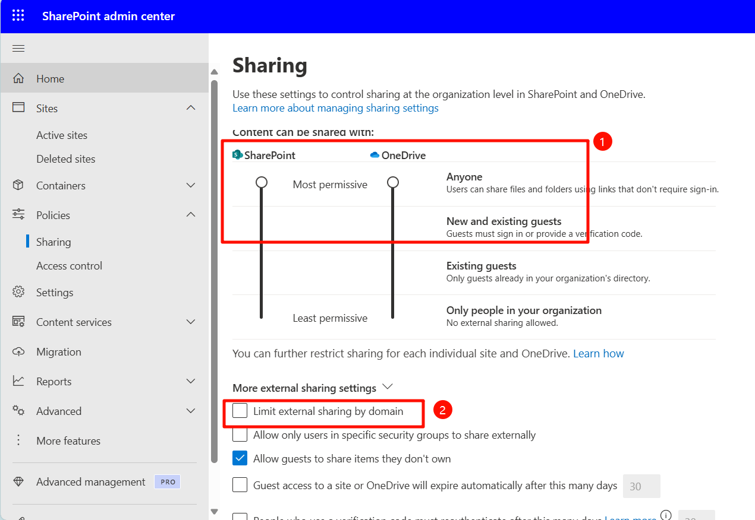755x520 pixels.
Task: Uncheck Allow guests to share items they don't own
Action: click(x=240, y=458)
